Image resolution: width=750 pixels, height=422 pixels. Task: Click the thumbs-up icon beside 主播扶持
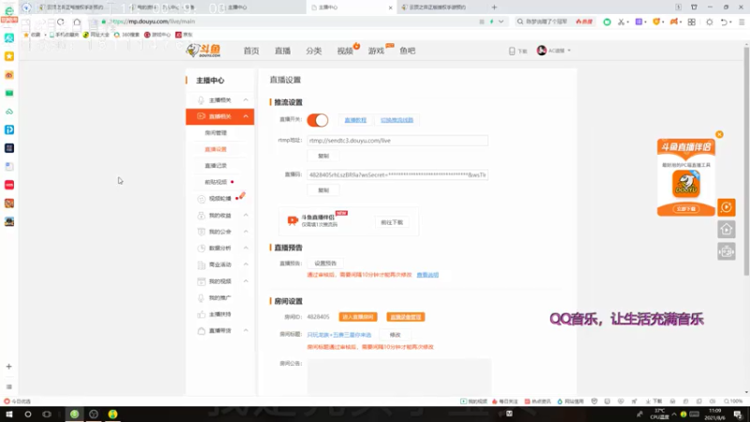pos(202,314)
